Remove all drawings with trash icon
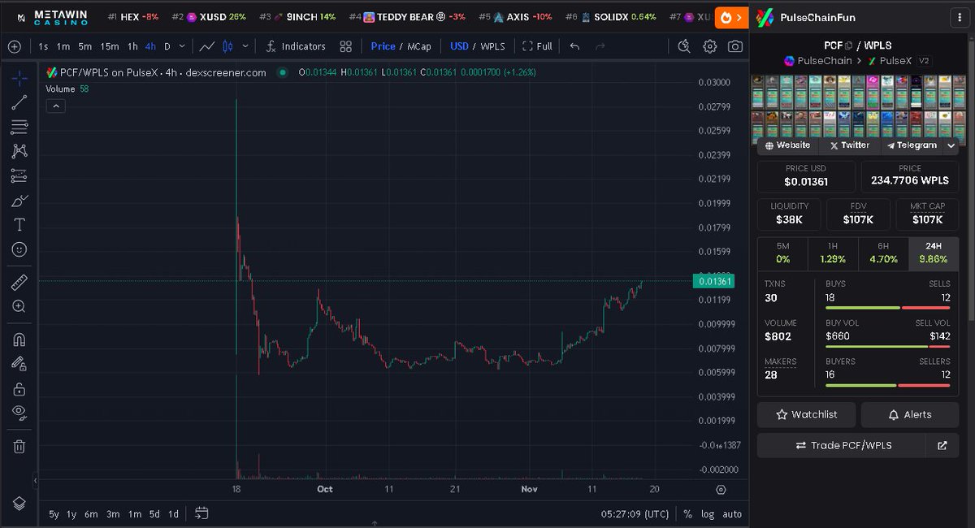Screen dimensions: 975x528 tap(19, 446)
